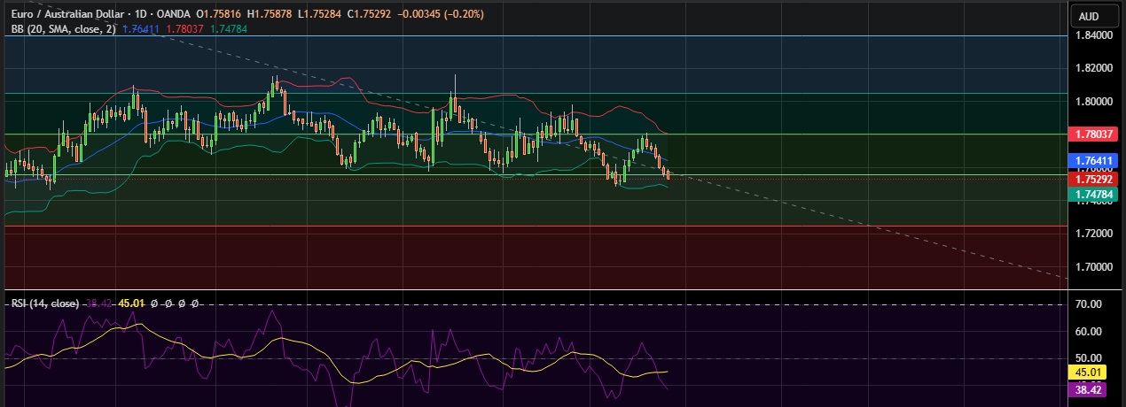1126x407 pixels.
Task: Click the blue BB basis value in legend
Action: 141,29
